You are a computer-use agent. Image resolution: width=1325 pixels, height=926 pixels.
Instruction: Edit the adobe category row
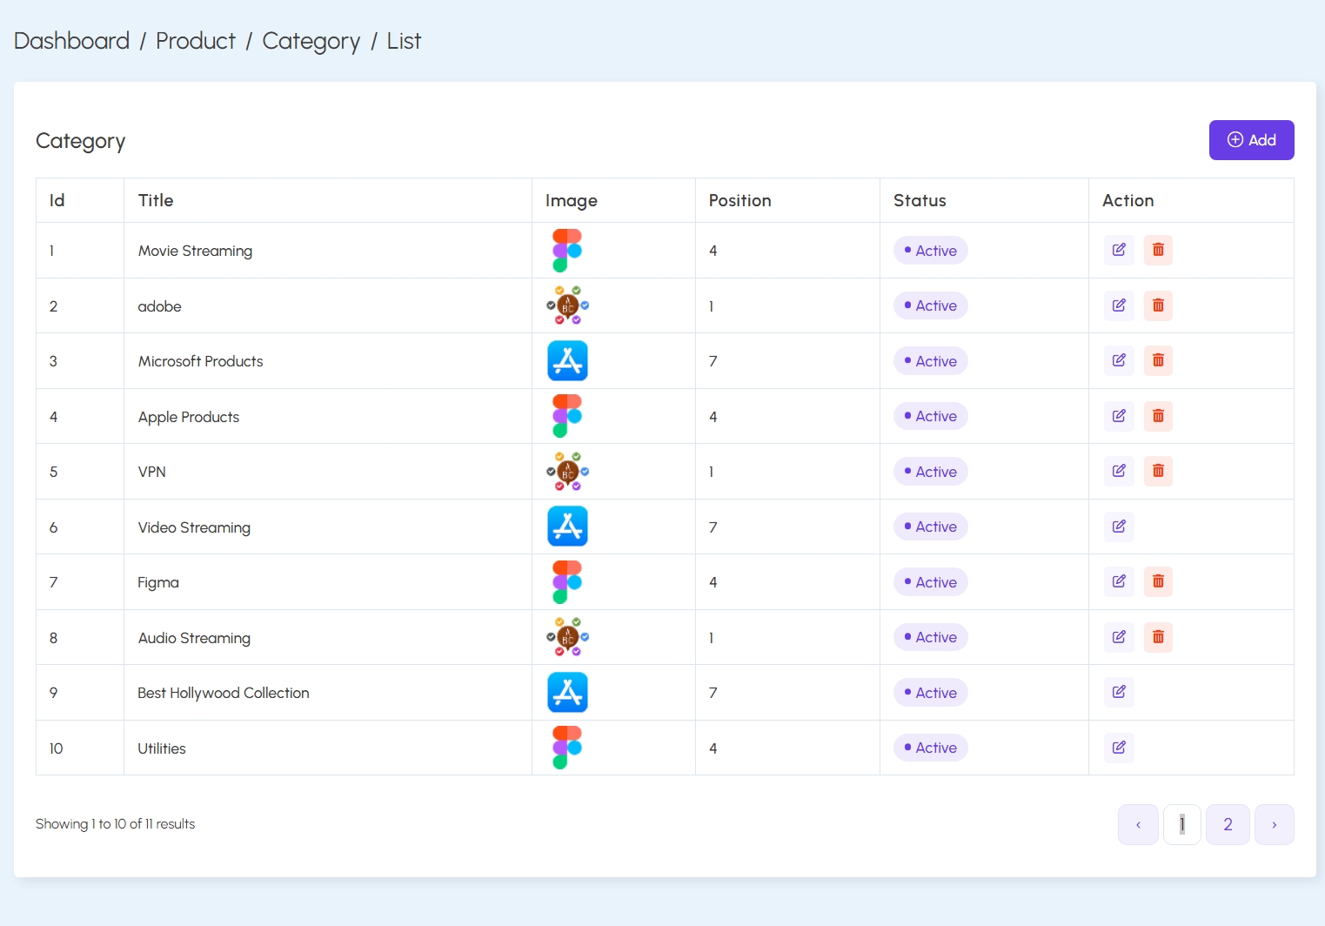[x=1119, y=305]
